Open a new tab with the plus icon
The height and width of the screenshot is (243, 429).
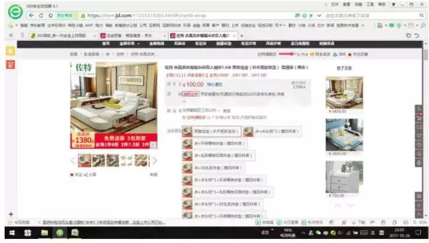pos(241,35)
